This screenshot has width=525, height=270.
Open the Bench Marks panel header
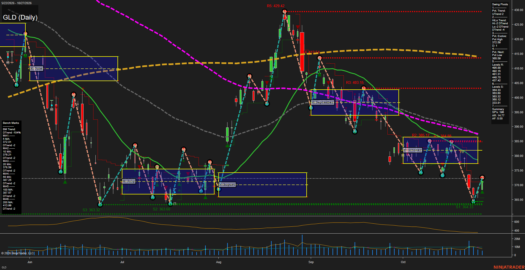pos(11,123)
